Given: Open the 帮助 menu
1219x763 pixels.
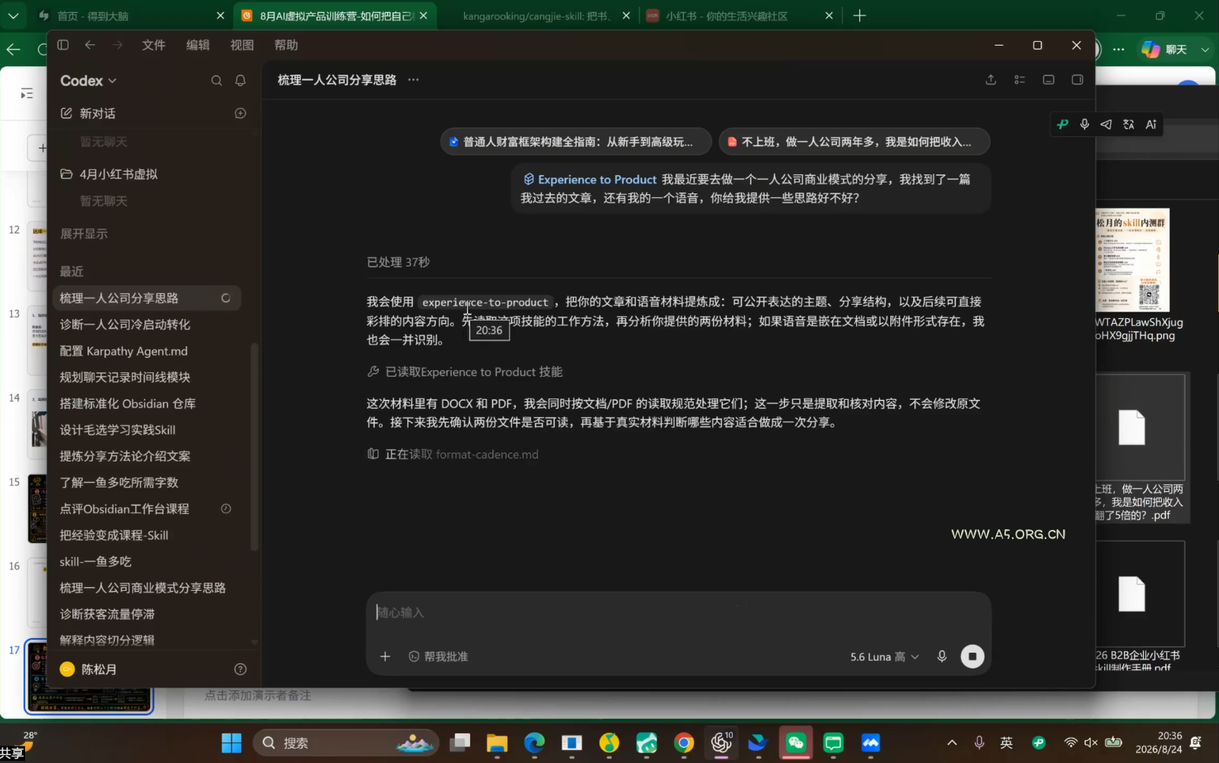Looking at the screenshot, I should [286, 45].
